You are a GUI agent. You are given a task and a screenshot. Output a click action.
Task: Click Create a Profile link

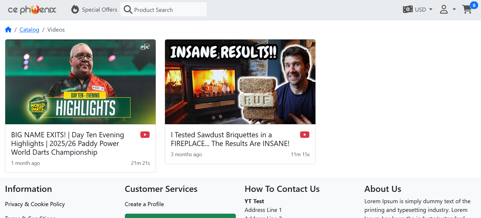(144, 204)
